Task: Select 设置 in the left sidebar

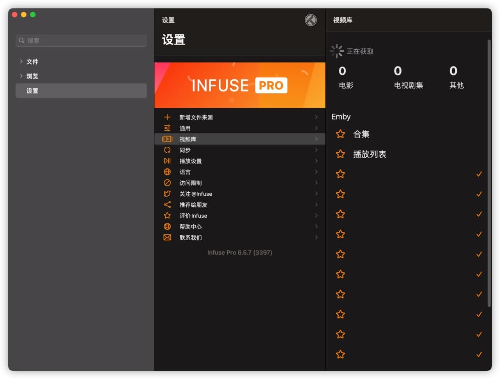Action: click(81, 91)
